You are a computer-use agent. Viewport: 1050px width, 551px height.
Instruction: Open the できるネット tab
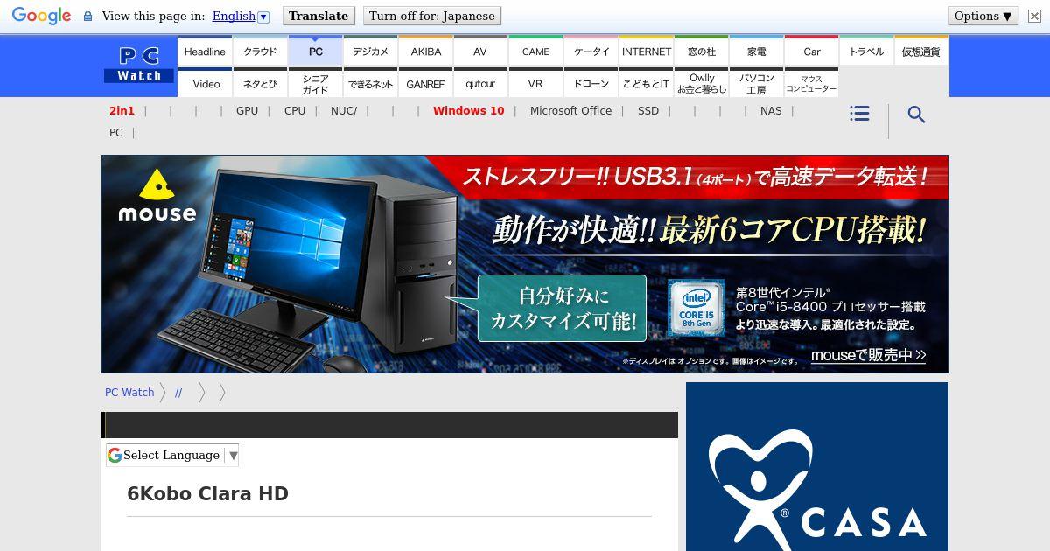370,83
